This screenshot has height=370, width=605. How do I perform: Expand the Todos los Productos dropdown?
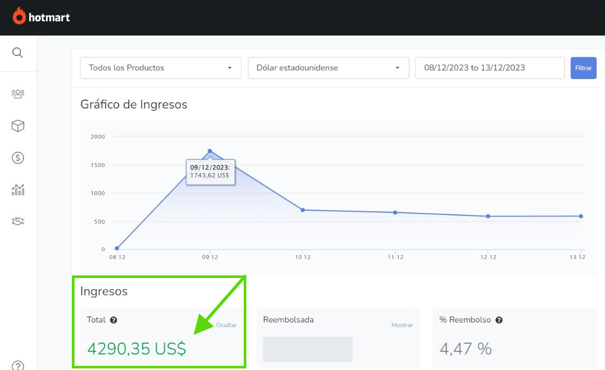160,68
